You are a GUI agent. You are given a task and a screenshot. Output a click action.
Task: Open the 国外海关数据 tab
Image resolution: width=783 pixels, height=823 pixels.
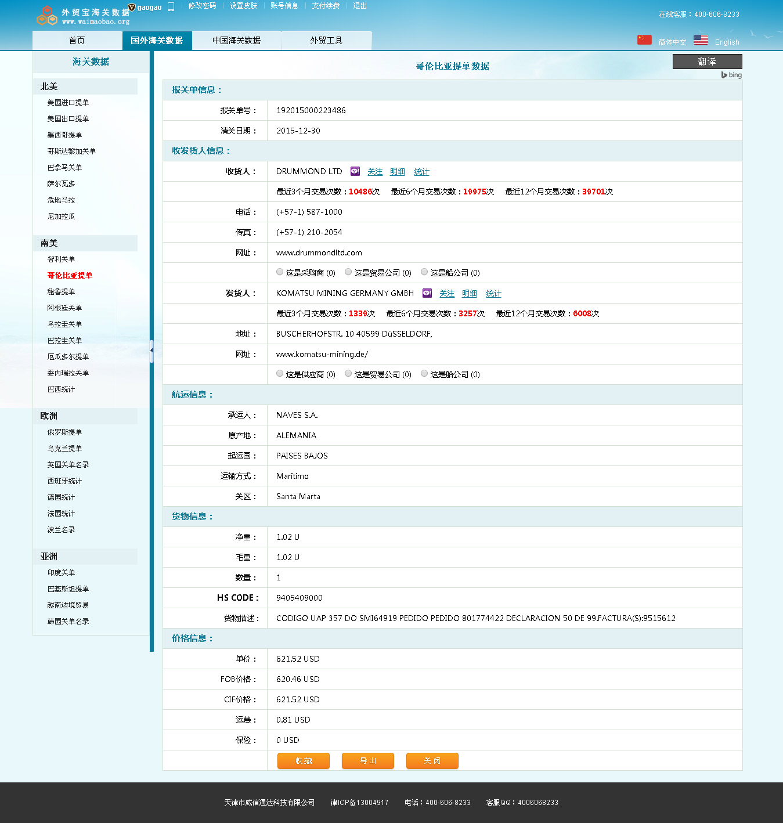[157, 41]
